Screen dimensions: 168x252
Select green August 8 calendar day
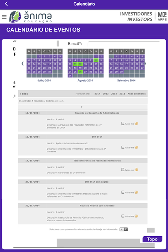click(x=96, y=60)
